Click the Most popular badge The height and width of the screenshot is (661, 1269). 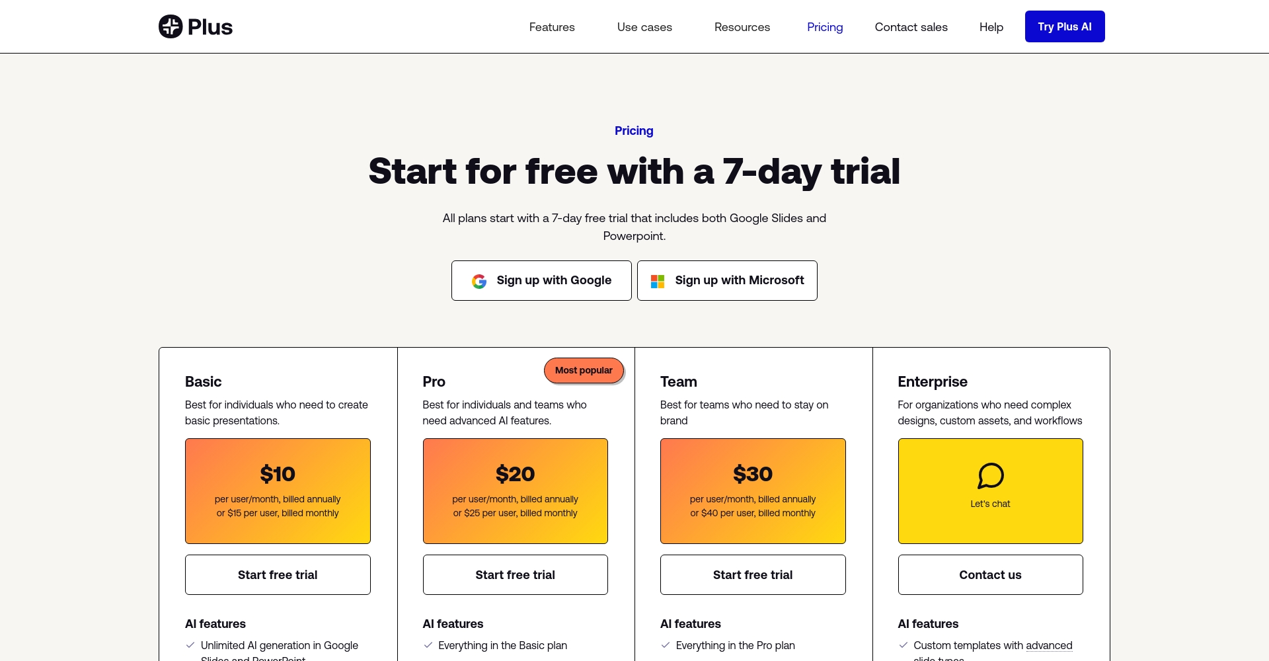(x=584, y=370)
